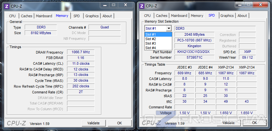Click tRCD value 12 clocks
The image size is (272, 131).
(x=81, y=69)
